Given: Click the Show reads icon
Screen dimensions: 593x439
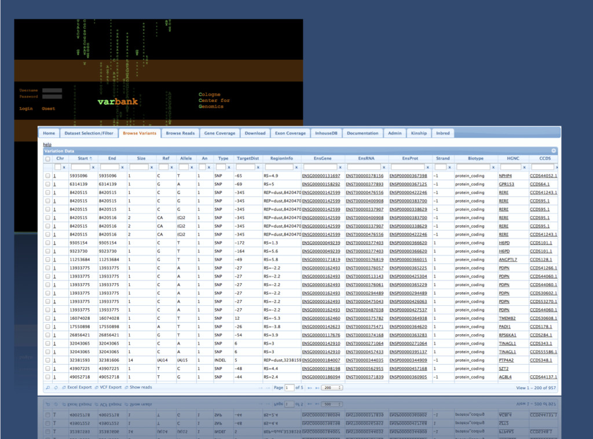Looking at the screenshot, I should point(126,387).
